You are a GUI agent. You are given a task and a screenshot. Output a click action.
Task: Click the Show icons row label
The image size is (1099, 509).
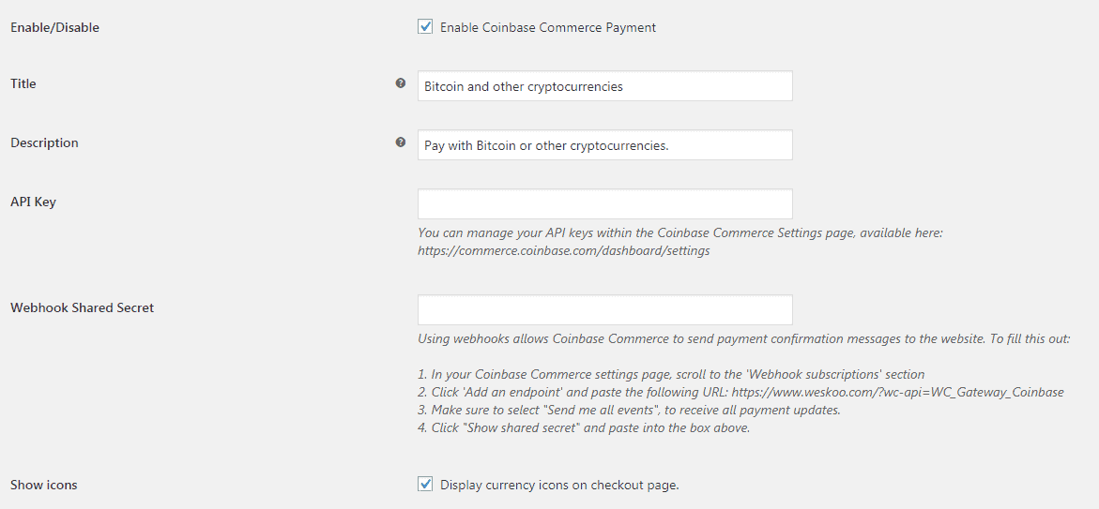coord(44,485)
